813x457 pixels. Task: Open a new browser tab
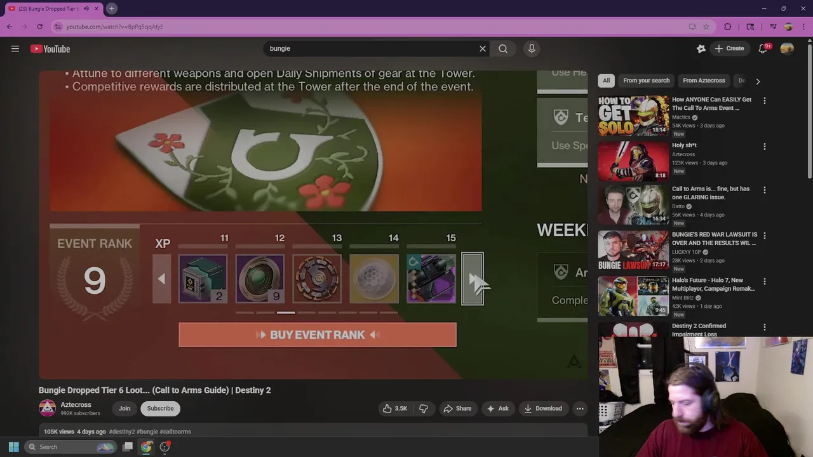tap(111, 8)
